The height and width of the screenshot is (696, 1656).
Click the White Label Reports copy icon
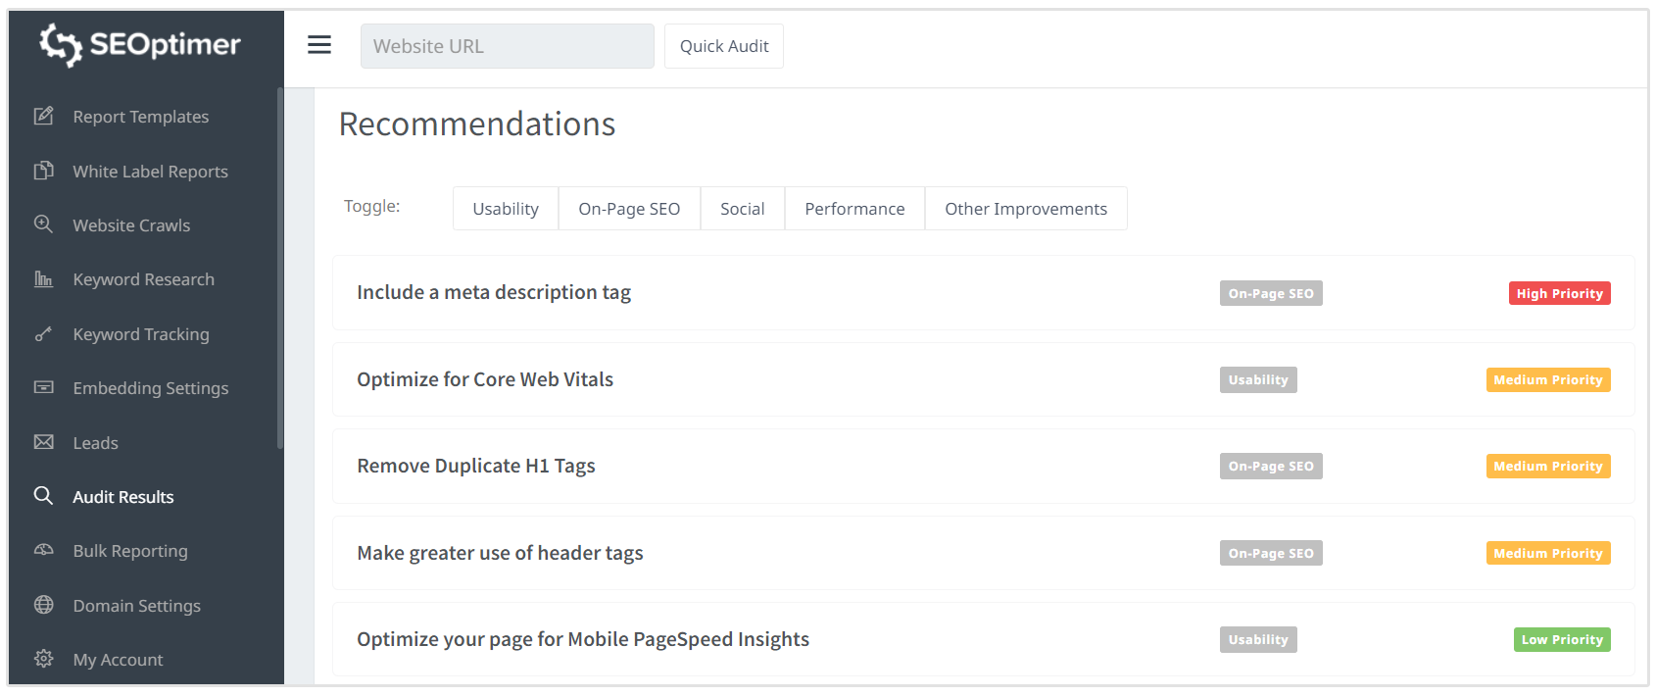click(x=44, y=171)
